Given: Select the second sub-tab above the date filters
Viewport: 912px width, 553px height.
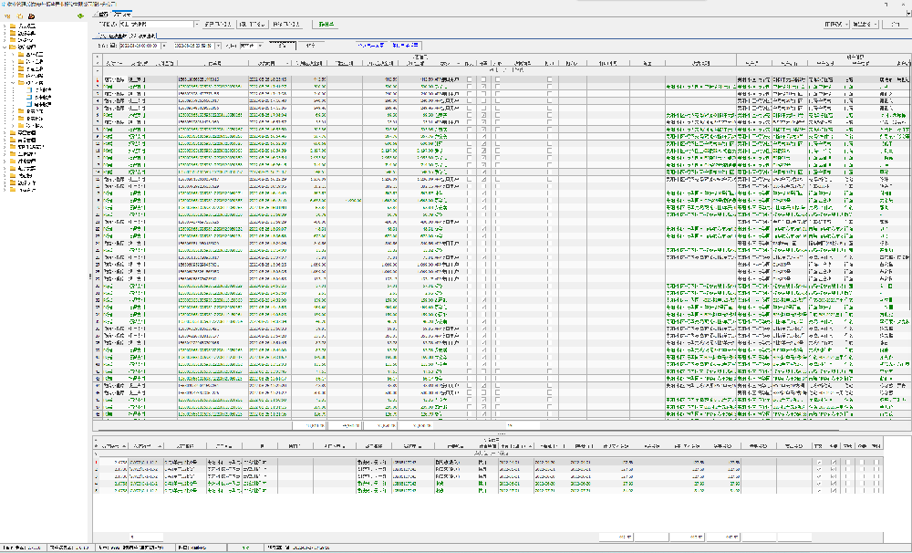Looking at the screenshot, I should (x=144, y=37).
